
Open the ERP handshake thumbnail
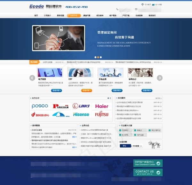80,73
